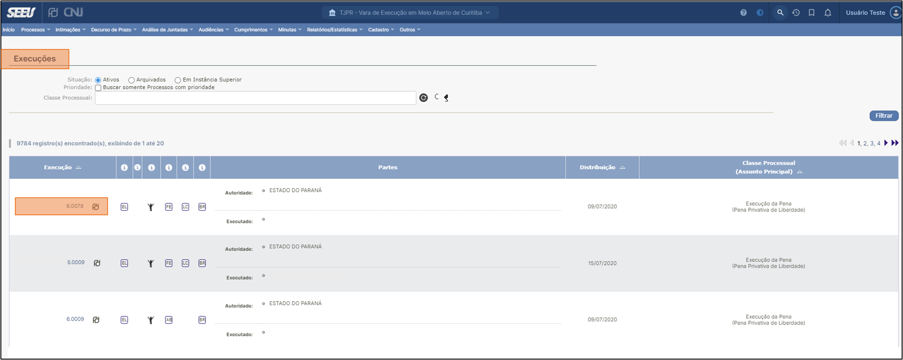Open the Audiências menu
The image size is (903, 360).
click(213, 30)
